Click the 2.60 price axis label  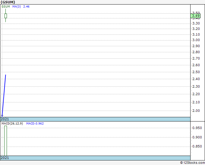196,65
